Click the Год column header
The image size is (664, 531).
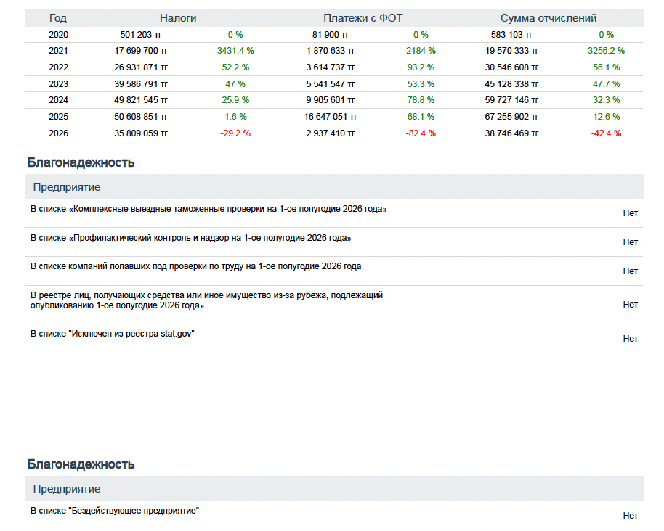[x=58, y=18]
